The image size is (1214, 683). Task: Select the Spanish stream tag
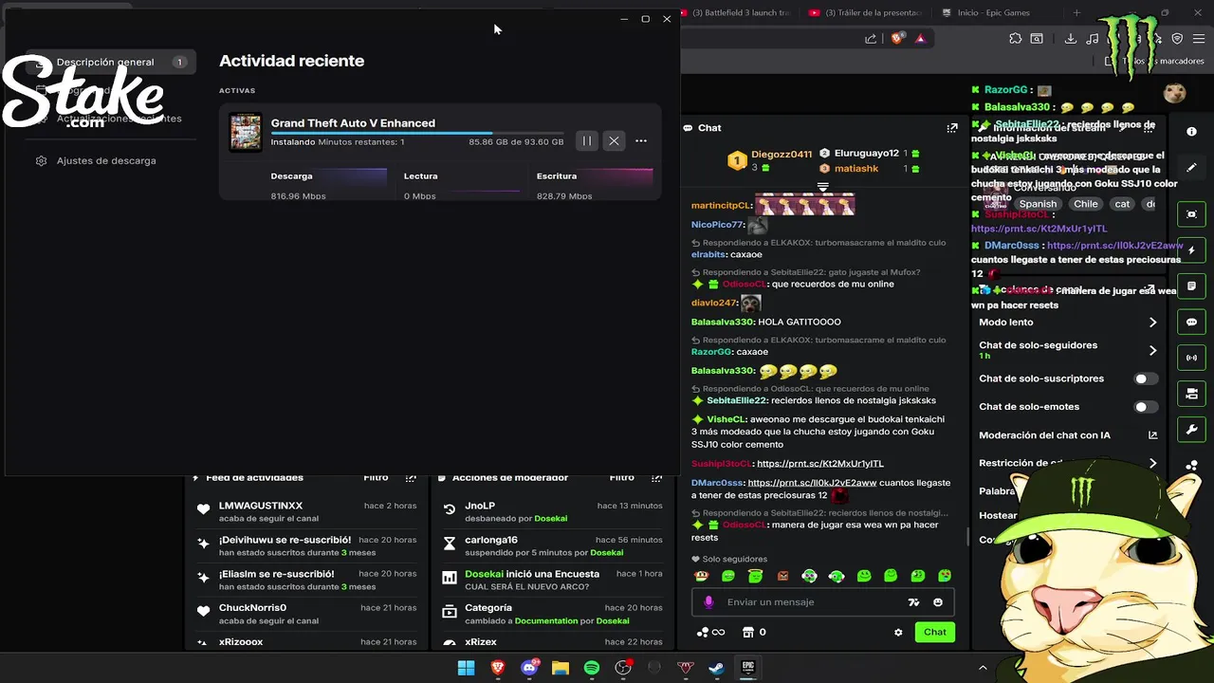pos(1038,204)
